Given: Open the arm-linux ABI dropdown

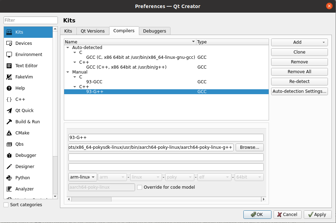Looking at the screenshot, I should [x=83, y=177].
